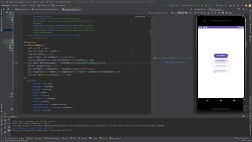Open the Edit menu

tap(11, 2)
